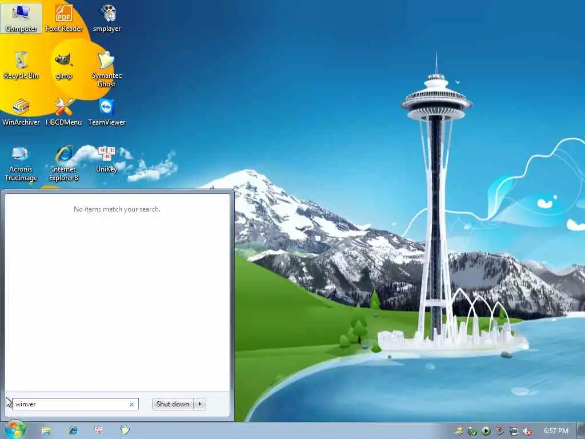Click the Shut down button
The image size is (585, 439).
[x=173, y=404]
